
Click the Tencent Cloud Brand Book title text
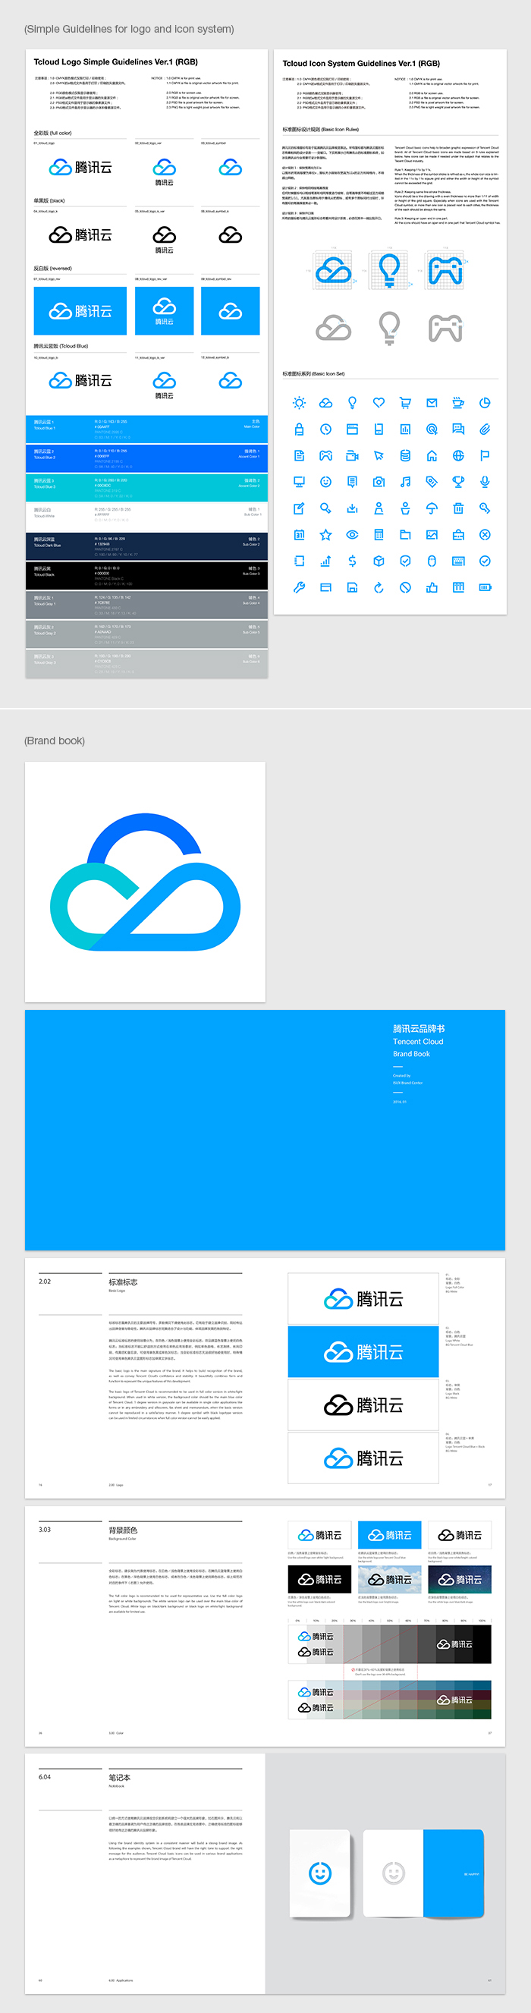418,1041
